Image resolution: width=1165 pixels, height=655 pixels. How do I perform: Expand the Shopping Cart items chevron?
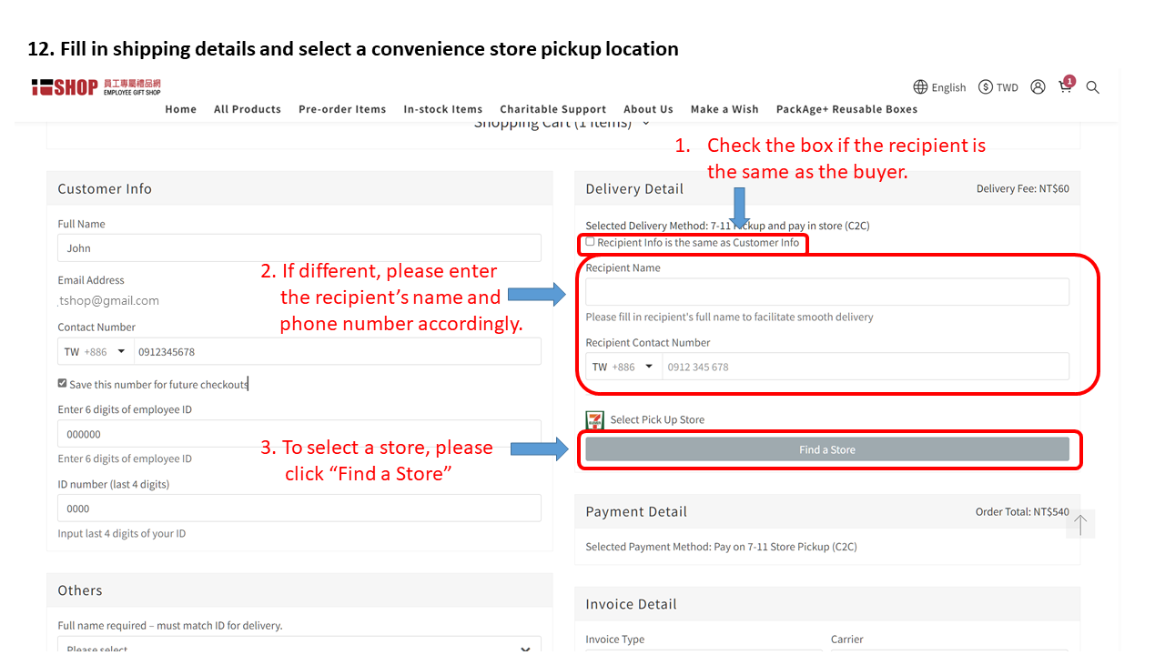646,123
